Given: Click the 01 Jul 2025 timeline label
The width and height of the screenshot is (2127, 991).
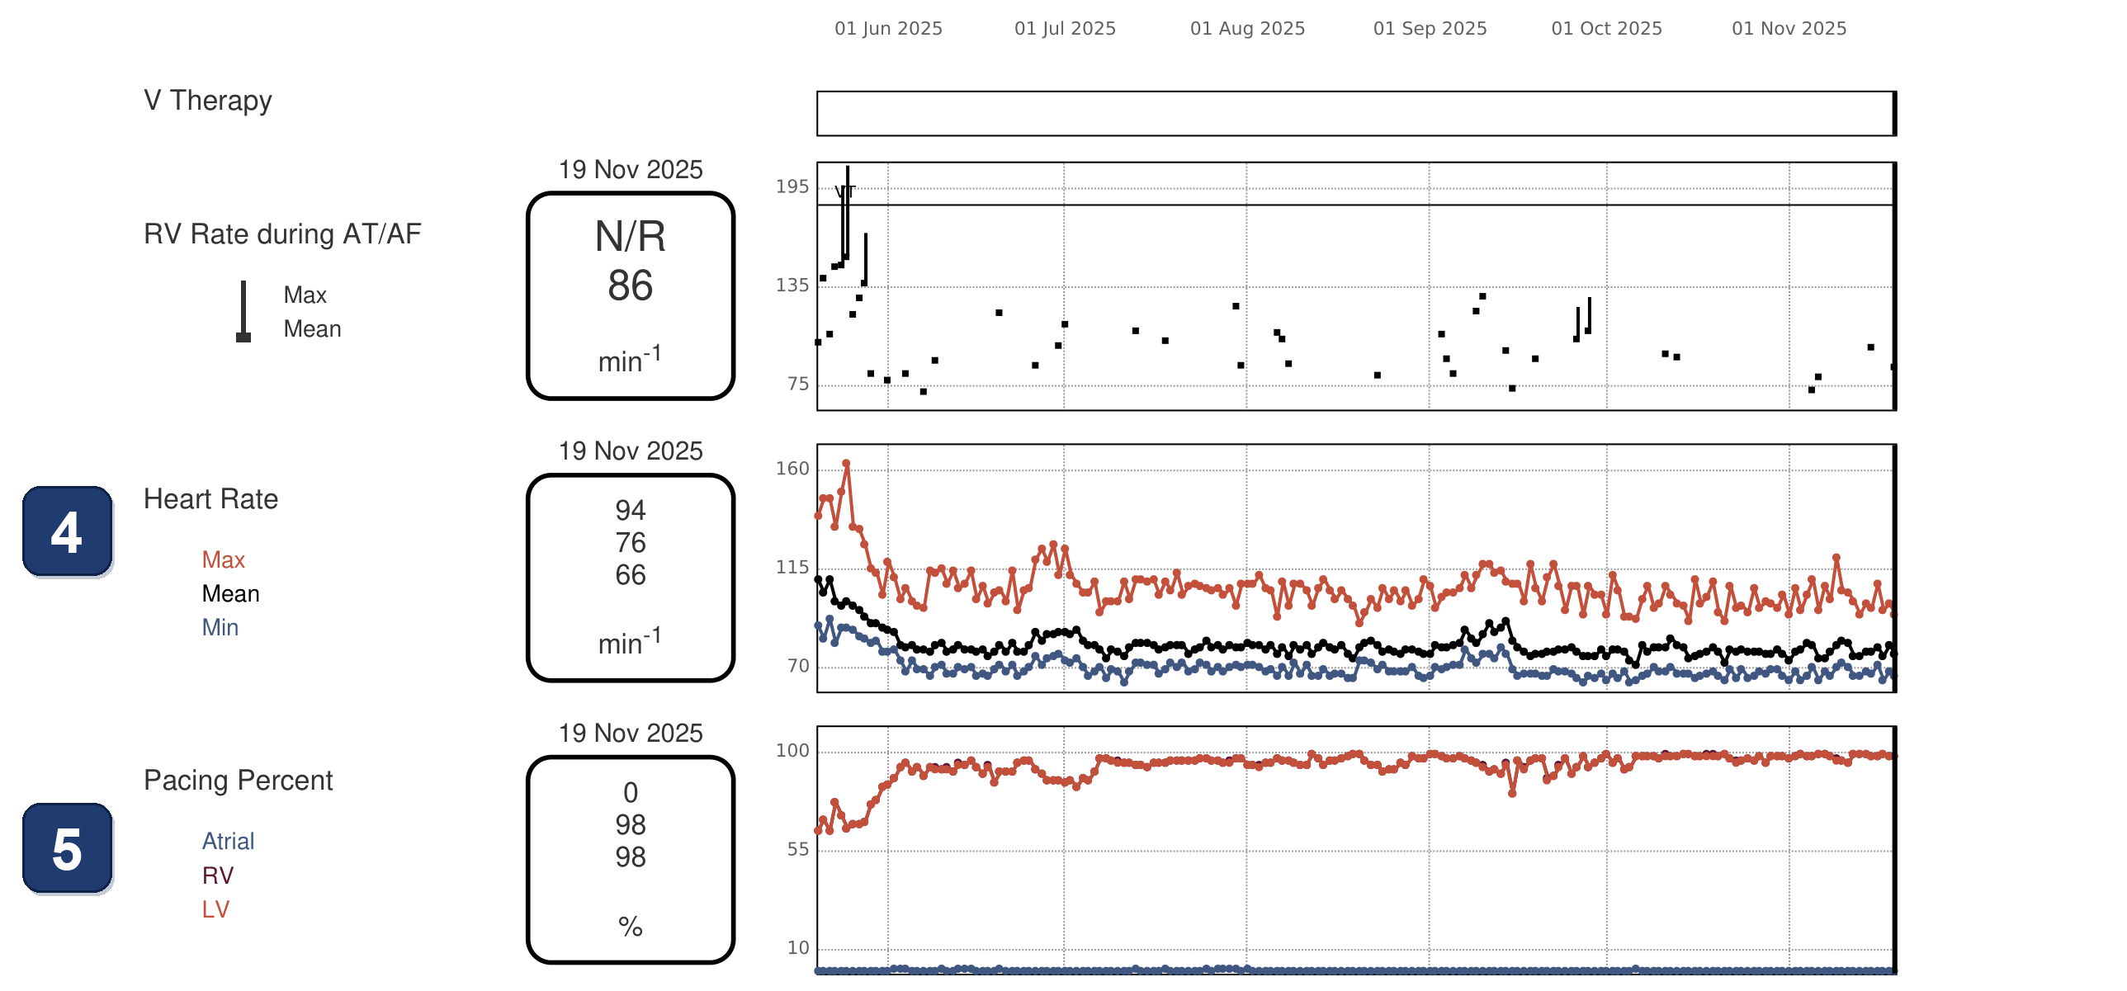Looking at the screenshot, I should 1066,28.
